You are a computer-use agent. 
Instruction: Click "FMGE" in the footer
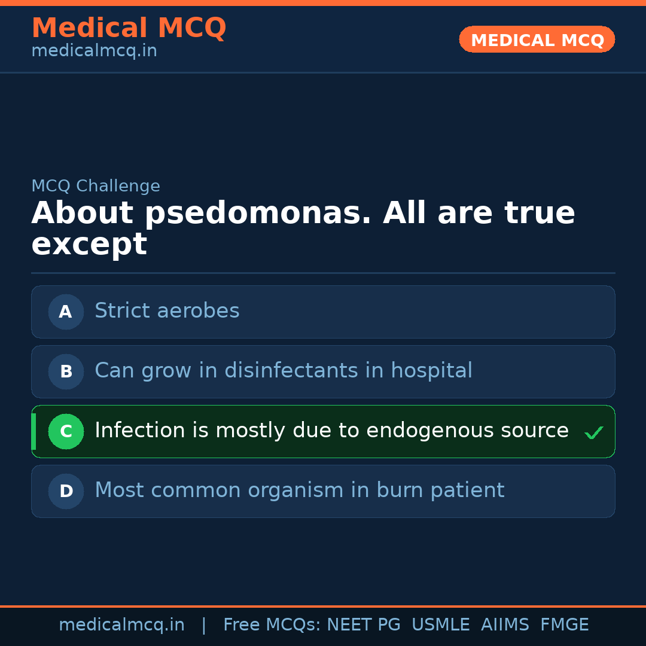564,625
